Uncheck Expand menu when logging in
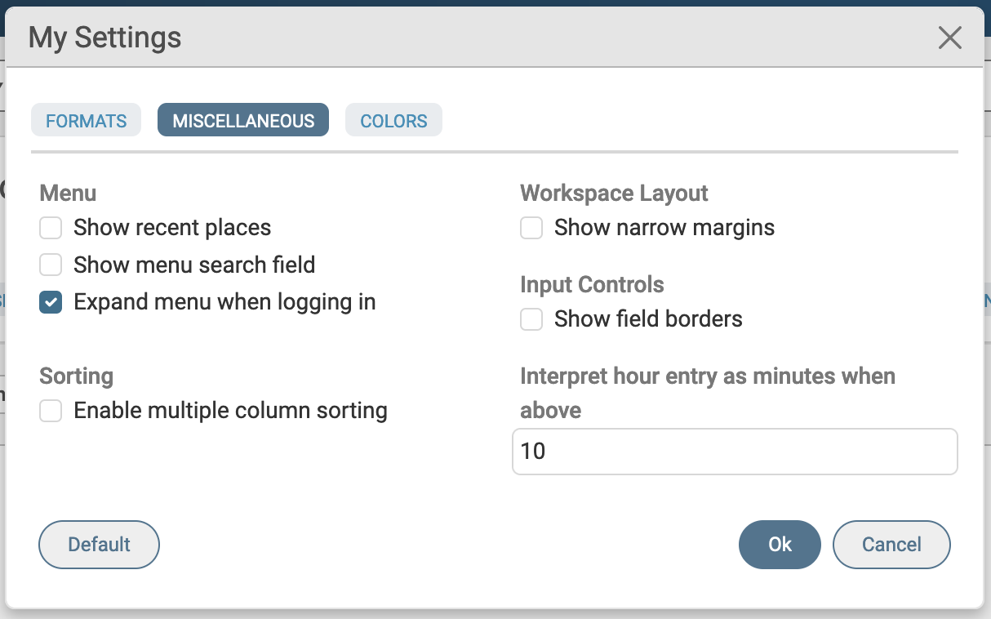The height and width of the screenshot is (619, 991). (51, 302)
